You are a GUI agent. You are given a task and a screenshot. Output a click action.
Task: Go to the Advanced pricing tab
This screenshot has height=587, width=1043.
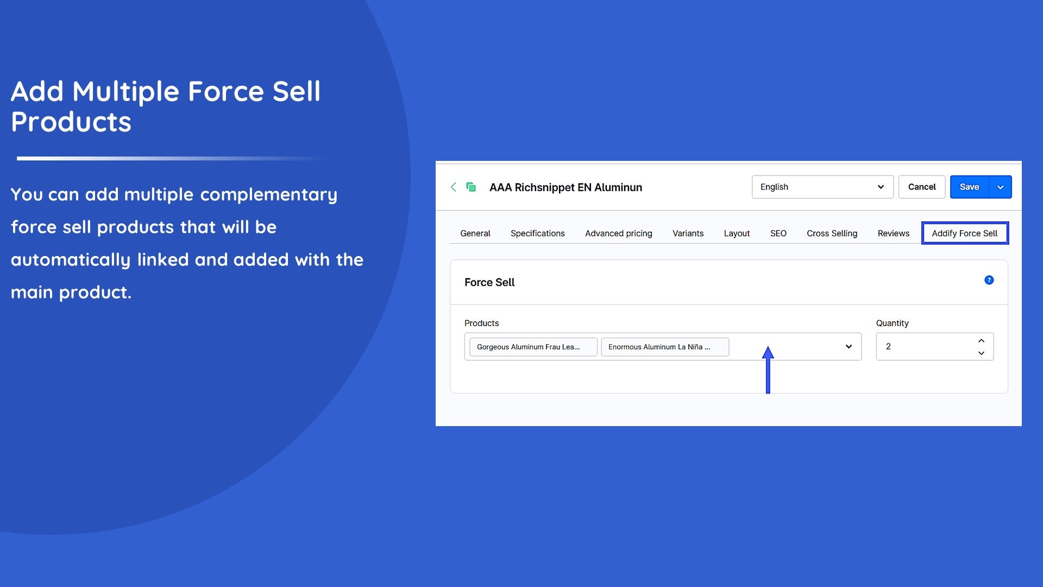(x=618, y=233)
